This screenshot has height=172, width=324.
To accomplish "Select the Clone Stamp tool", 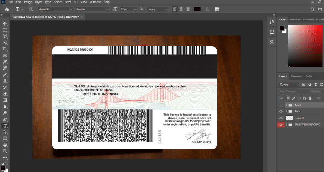I will [5, 81].
